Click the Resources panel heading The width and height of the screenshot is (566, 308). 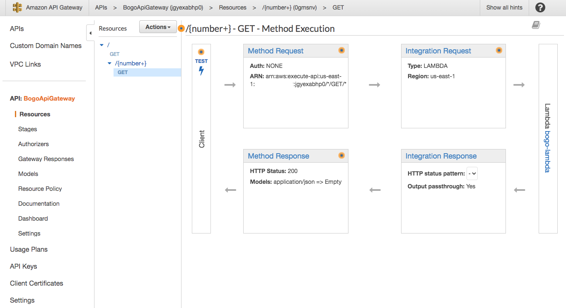coord(113,29)
